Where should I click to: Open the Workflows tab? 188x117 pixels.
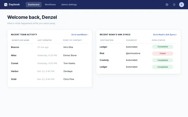pyautogui.click(x=50, y=5)
